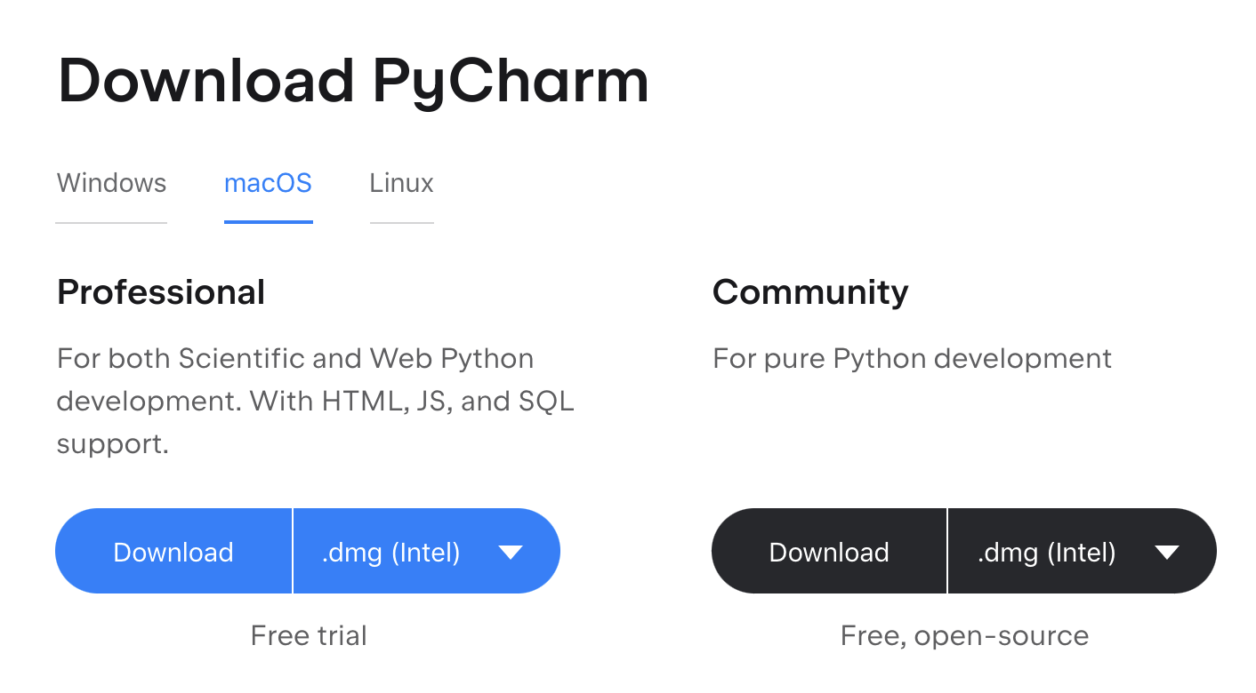Viewport: 1256px width, 693px height.
Task: Download PyCharm Professional edition
Action: pos(173,552)
